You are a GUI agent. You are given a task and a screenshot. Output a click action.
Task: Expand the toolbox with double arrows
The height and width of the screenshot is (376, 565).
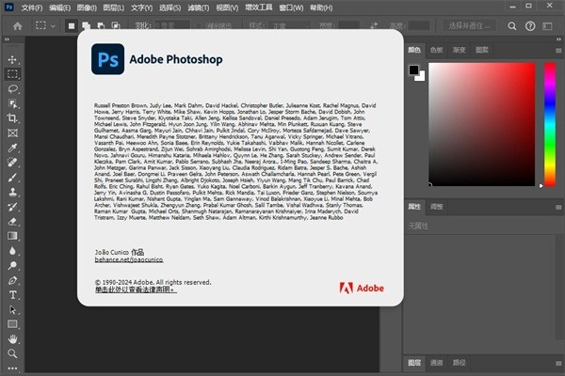pyautogui.click(x=7, y=39)
